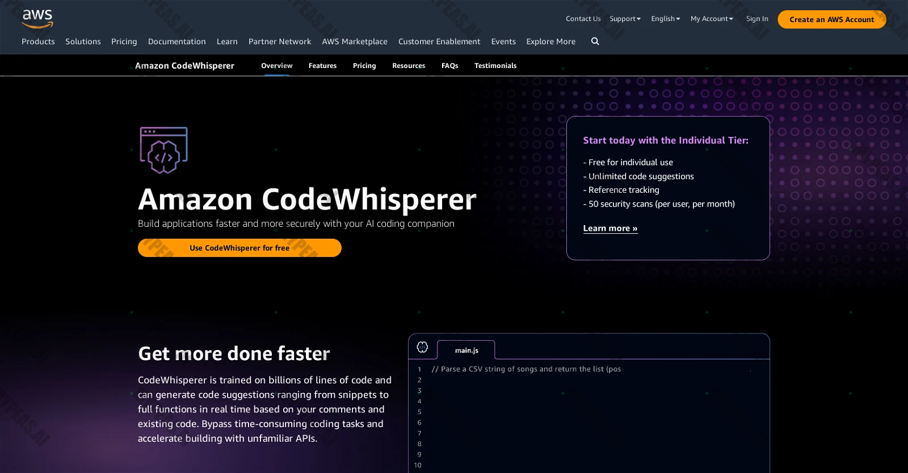Open Contact Us link
Viewport: 908px width, 473px height.
point(583,19)
